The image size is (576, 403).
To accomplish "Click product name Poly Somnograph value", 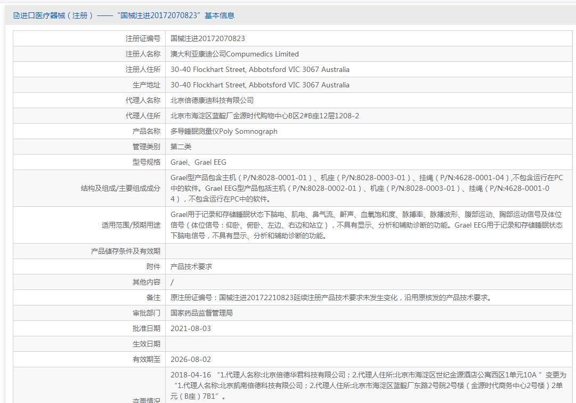I will coord(224,131).
